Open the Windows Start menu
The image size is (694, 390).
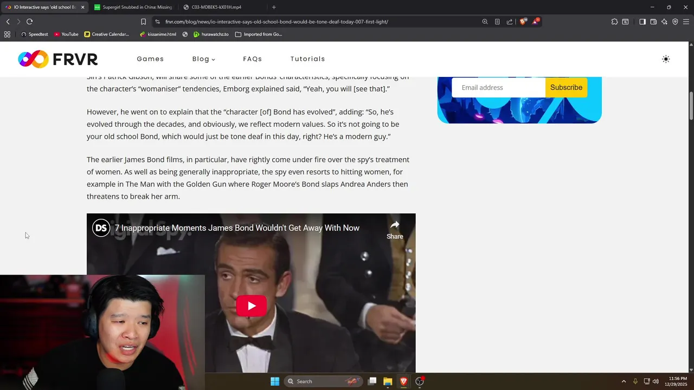click(275, 381)
